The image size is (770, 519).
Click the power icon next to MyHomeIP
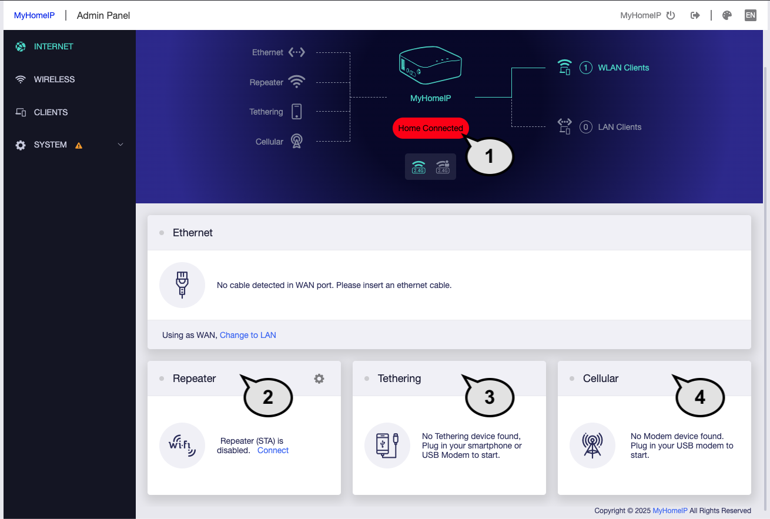click(x=671, y=15)
